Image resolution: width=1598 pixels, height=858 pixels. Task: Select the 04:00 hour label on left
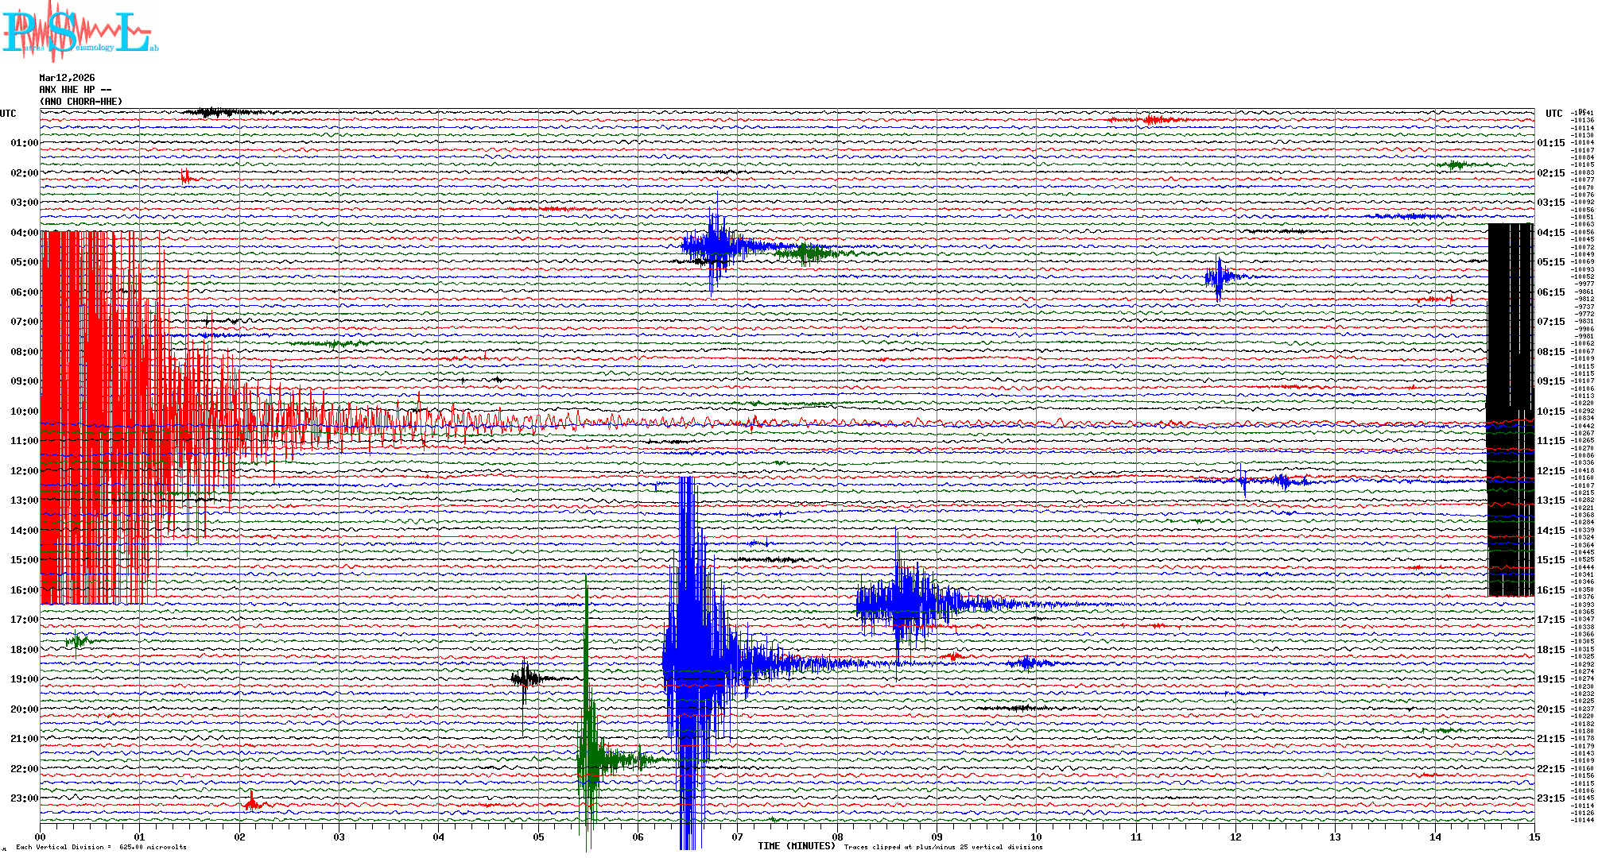(x=24, y=233)
